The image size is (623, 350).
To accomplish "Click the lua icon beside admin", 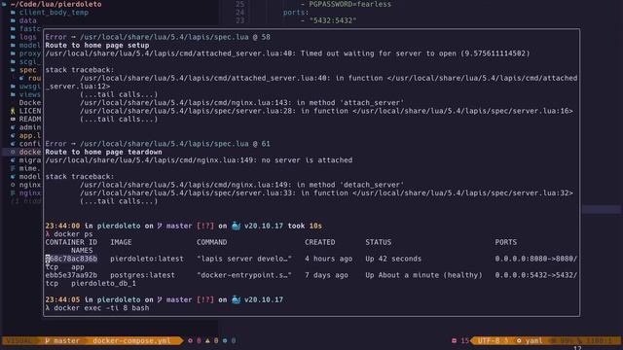I will (x=13, y=127).
